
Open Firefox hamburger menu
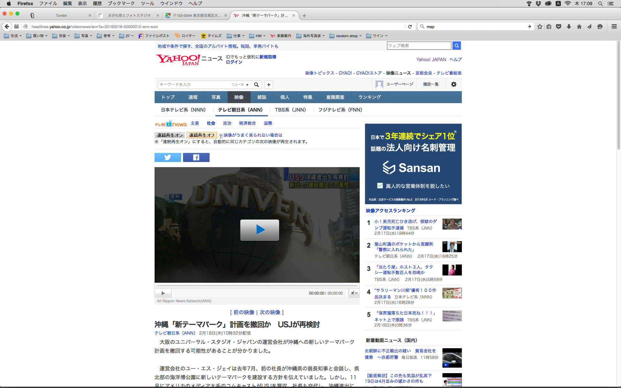click(x=614, y=27)
